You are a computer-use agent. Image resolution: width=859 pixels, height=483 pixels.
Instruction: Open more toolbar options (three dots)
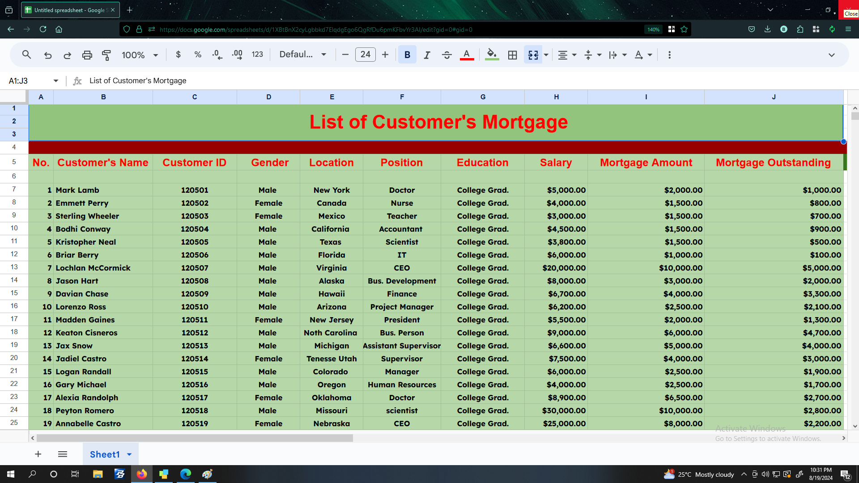coord(669,55)
